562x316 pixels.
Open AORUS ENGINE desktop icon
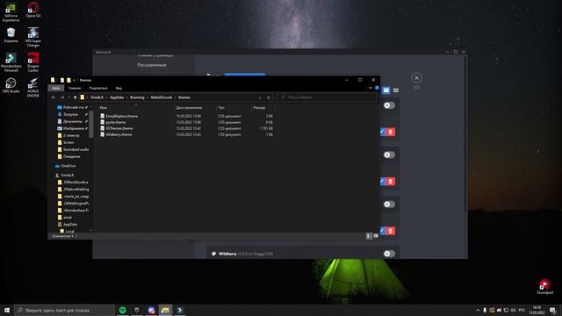tap(33, 88)
